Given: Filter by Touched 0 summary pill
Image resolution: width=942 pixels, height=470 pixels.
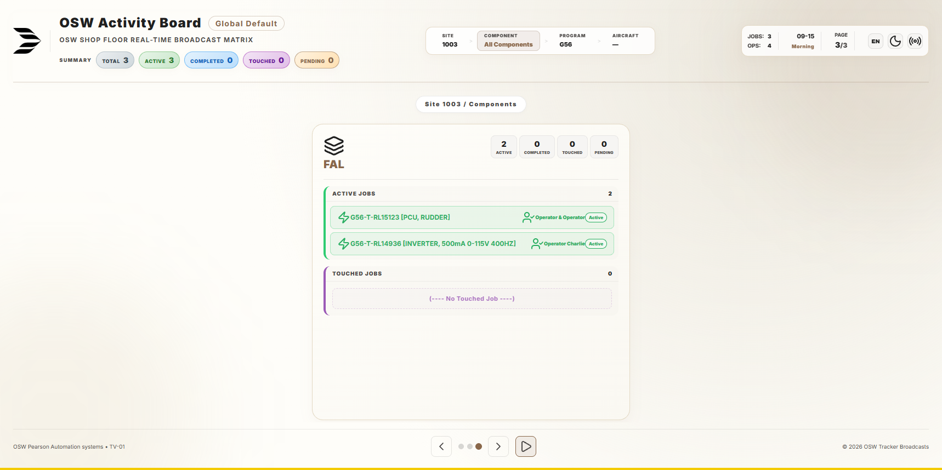Looking at the screenshot, I should (x=266, y=60).
